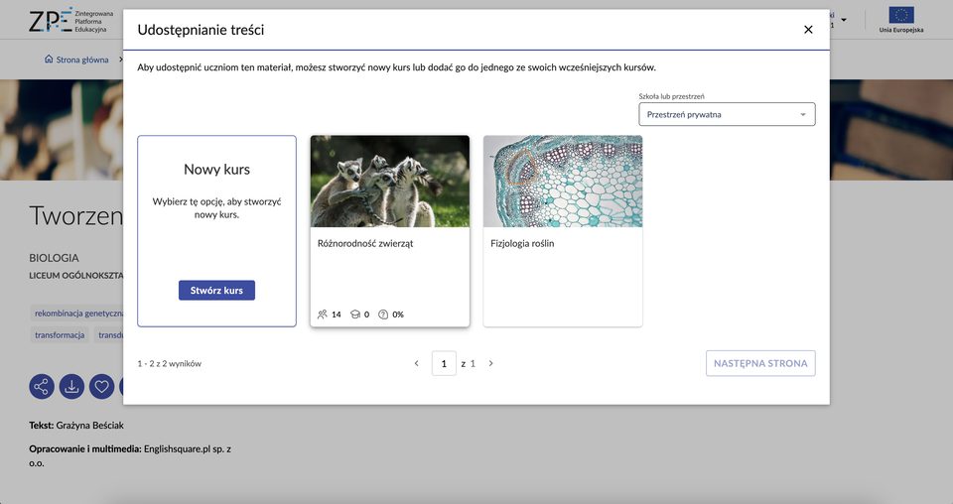Click the Fizjologia roślin course title
This screenshot has width=953, height=504.
point(522,243)
